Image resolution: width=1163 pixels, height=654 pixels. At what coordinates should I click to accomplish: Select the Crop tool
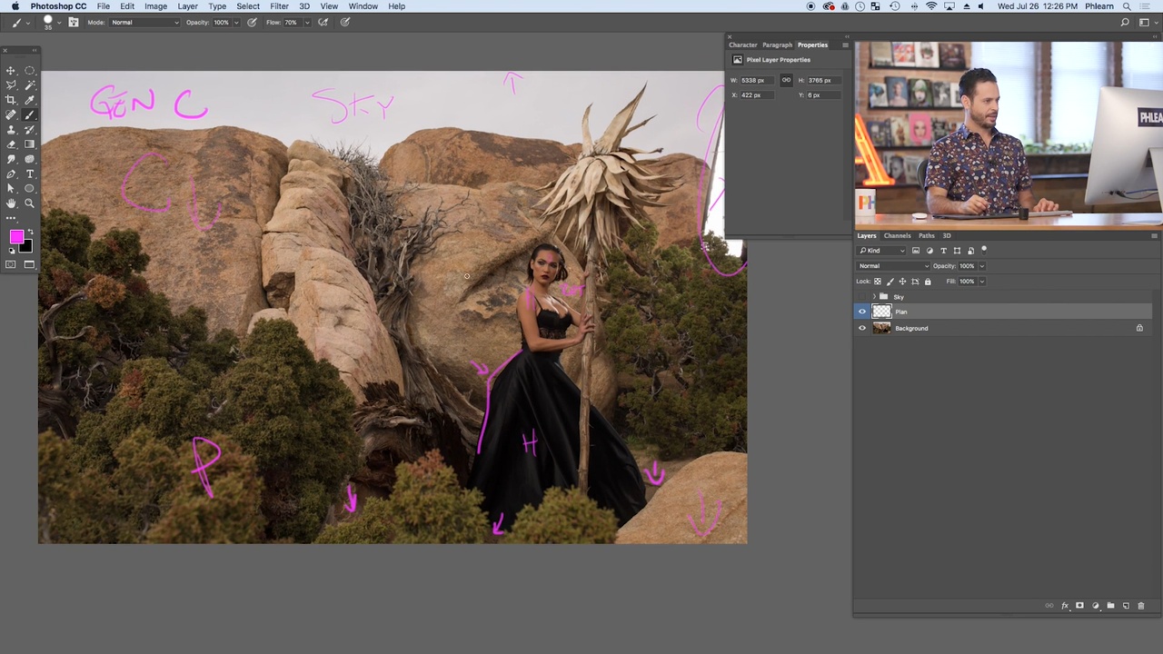pyautogui.click(x=11, y=100)
